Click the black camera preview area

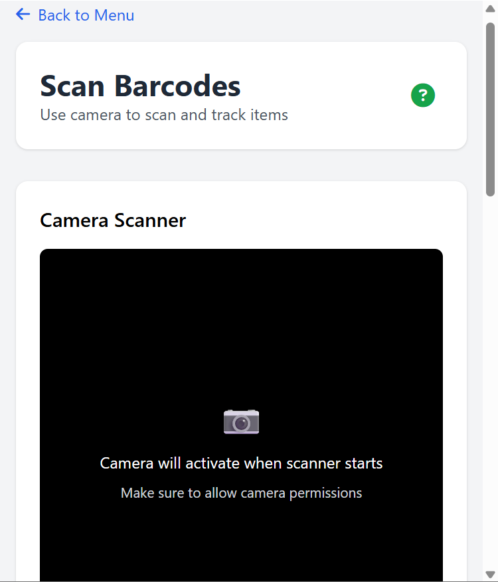pyautogui.click(x=241, y=332)
